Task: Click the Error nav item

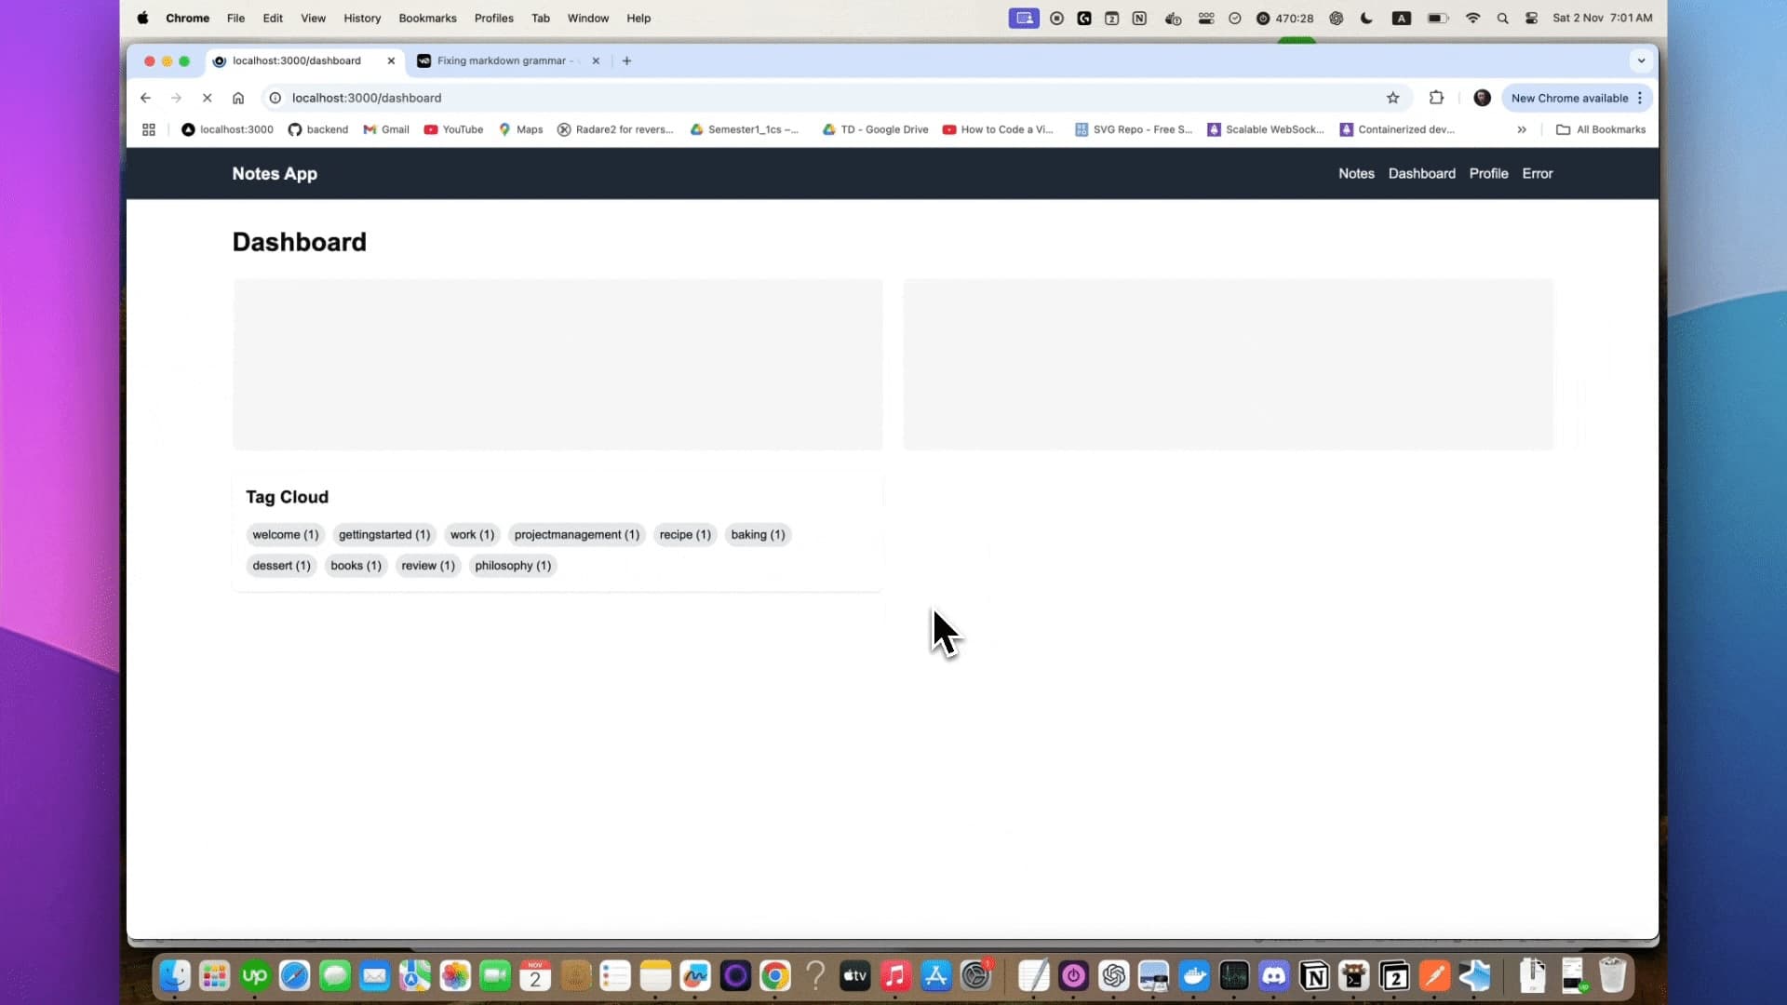Action: (1538, 173)
